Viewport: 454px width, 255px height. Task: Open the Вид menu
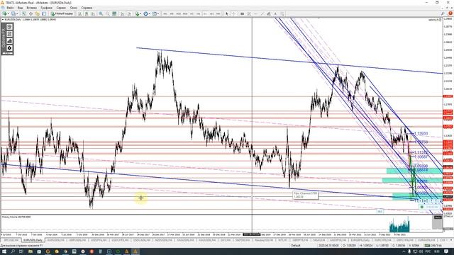pos(20,8)
